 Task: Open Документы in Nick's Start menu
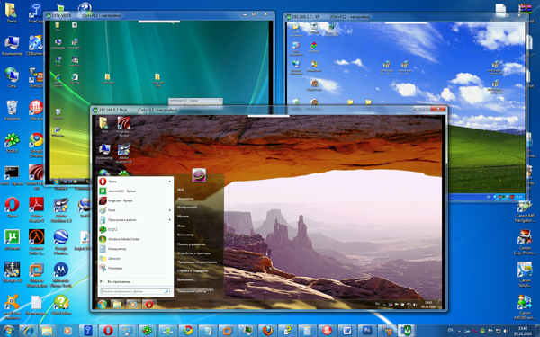pos(185,199)
